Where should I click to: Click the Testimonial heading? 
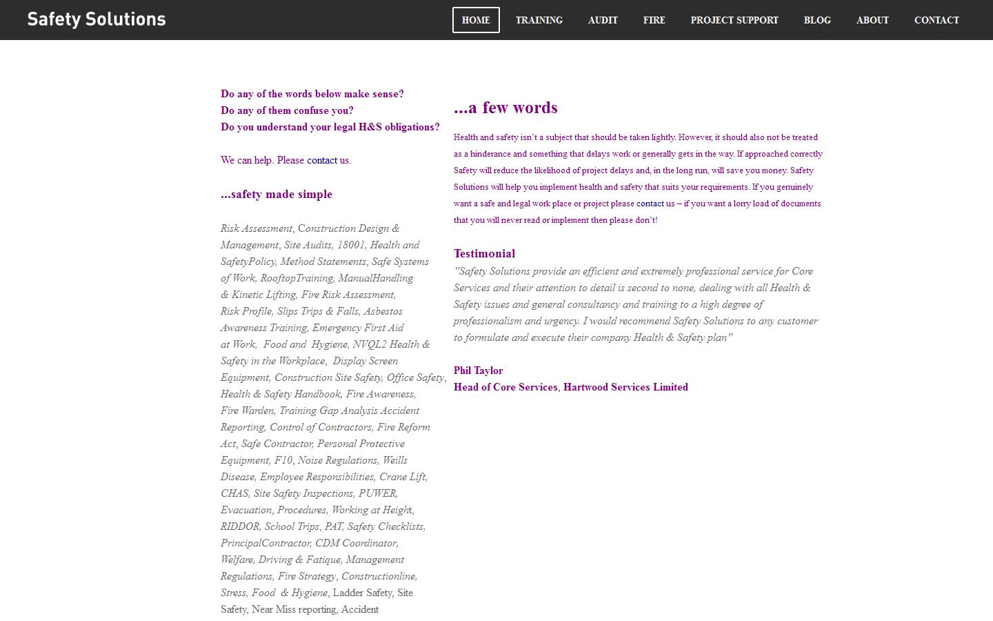(x=484, y=253)
